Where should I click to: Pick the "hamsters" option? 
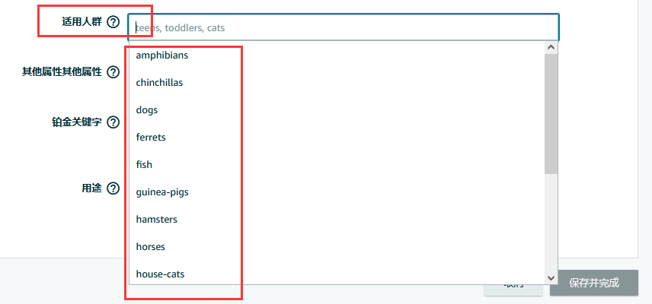coord(156,220)
